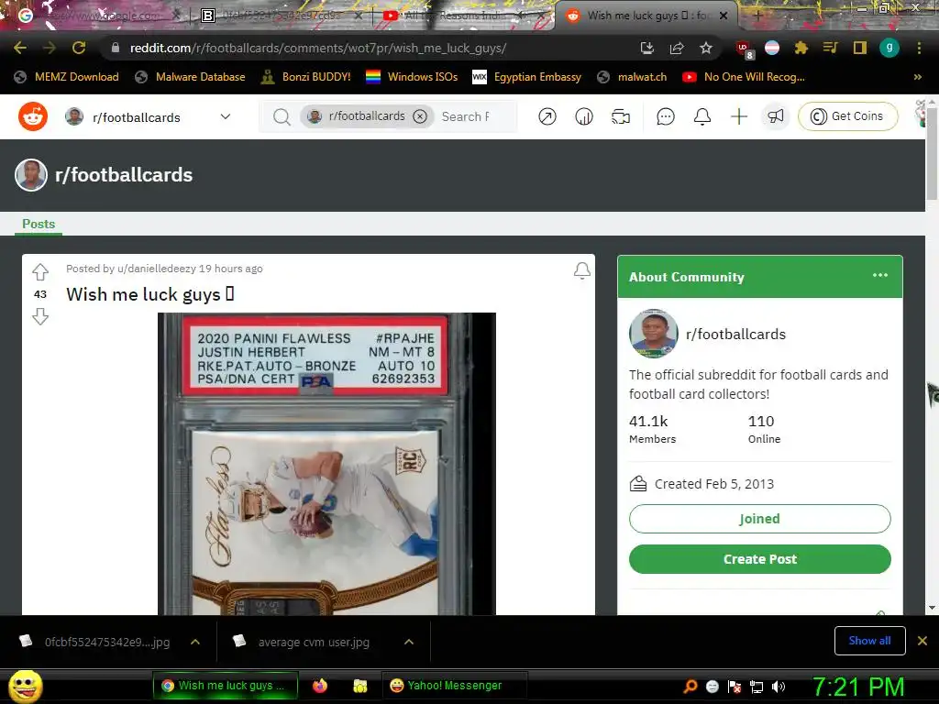Image resolution: width=939 pixels, height=704 pixels.
Task: Click the volume speaker tray icon
Action: (x=778, y=687)
